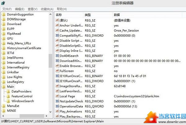This screenshot has height=125, width=186.
Task: Sort by the 名称 column header
Action: (59, 15)
